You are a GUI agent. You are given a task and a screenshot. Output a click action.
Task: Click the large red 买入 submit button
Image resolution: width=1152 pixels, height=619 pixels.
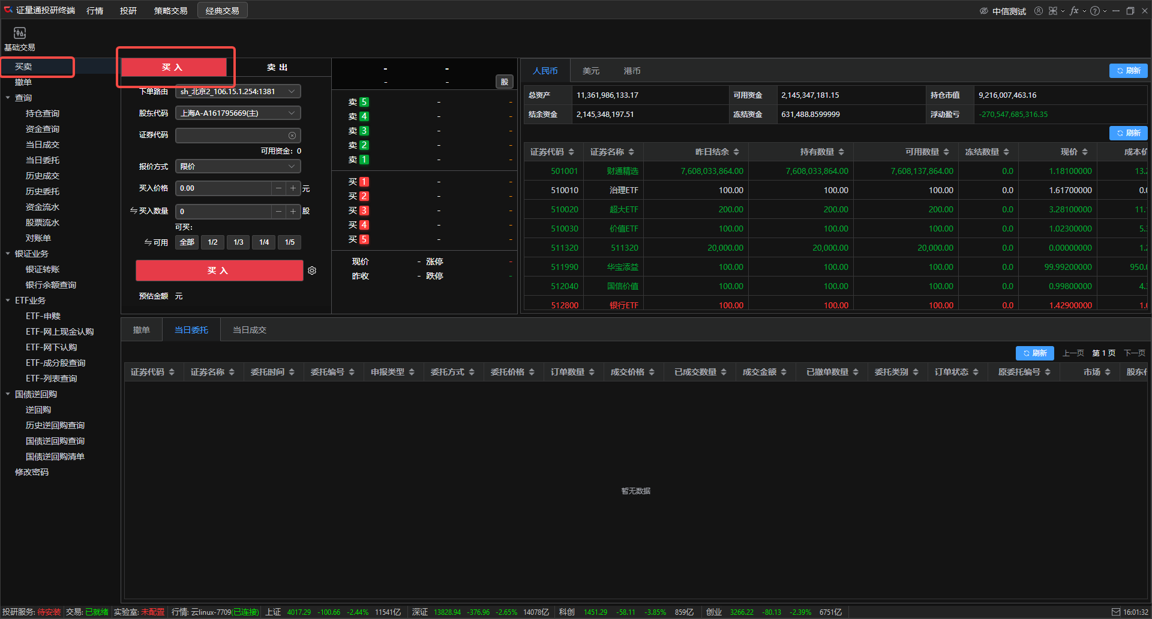point(219,271)
